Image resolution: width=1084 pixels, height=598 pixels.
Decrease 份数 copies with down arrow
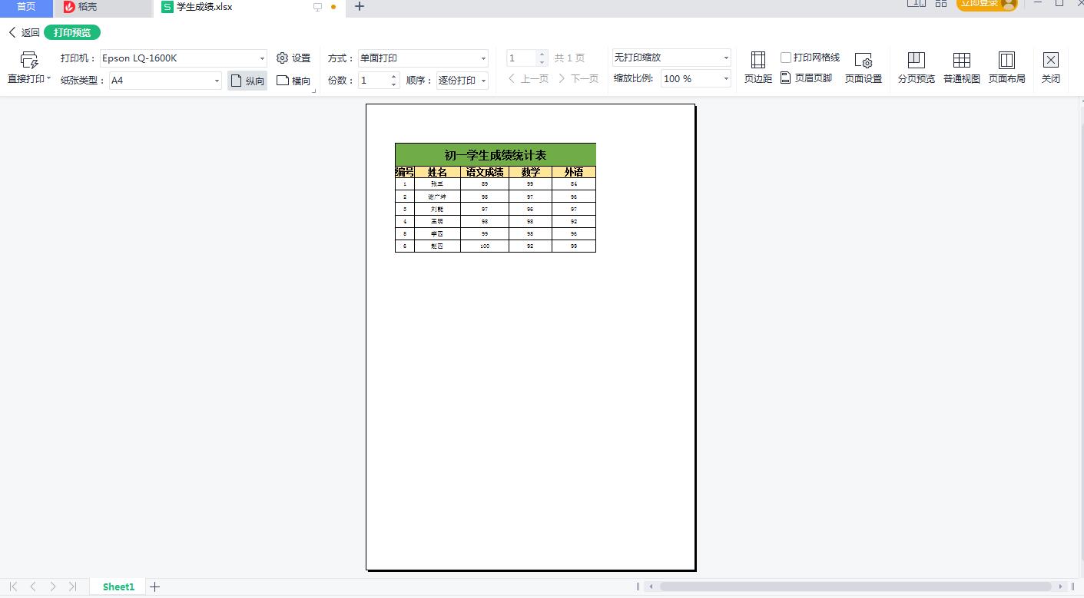394,84
